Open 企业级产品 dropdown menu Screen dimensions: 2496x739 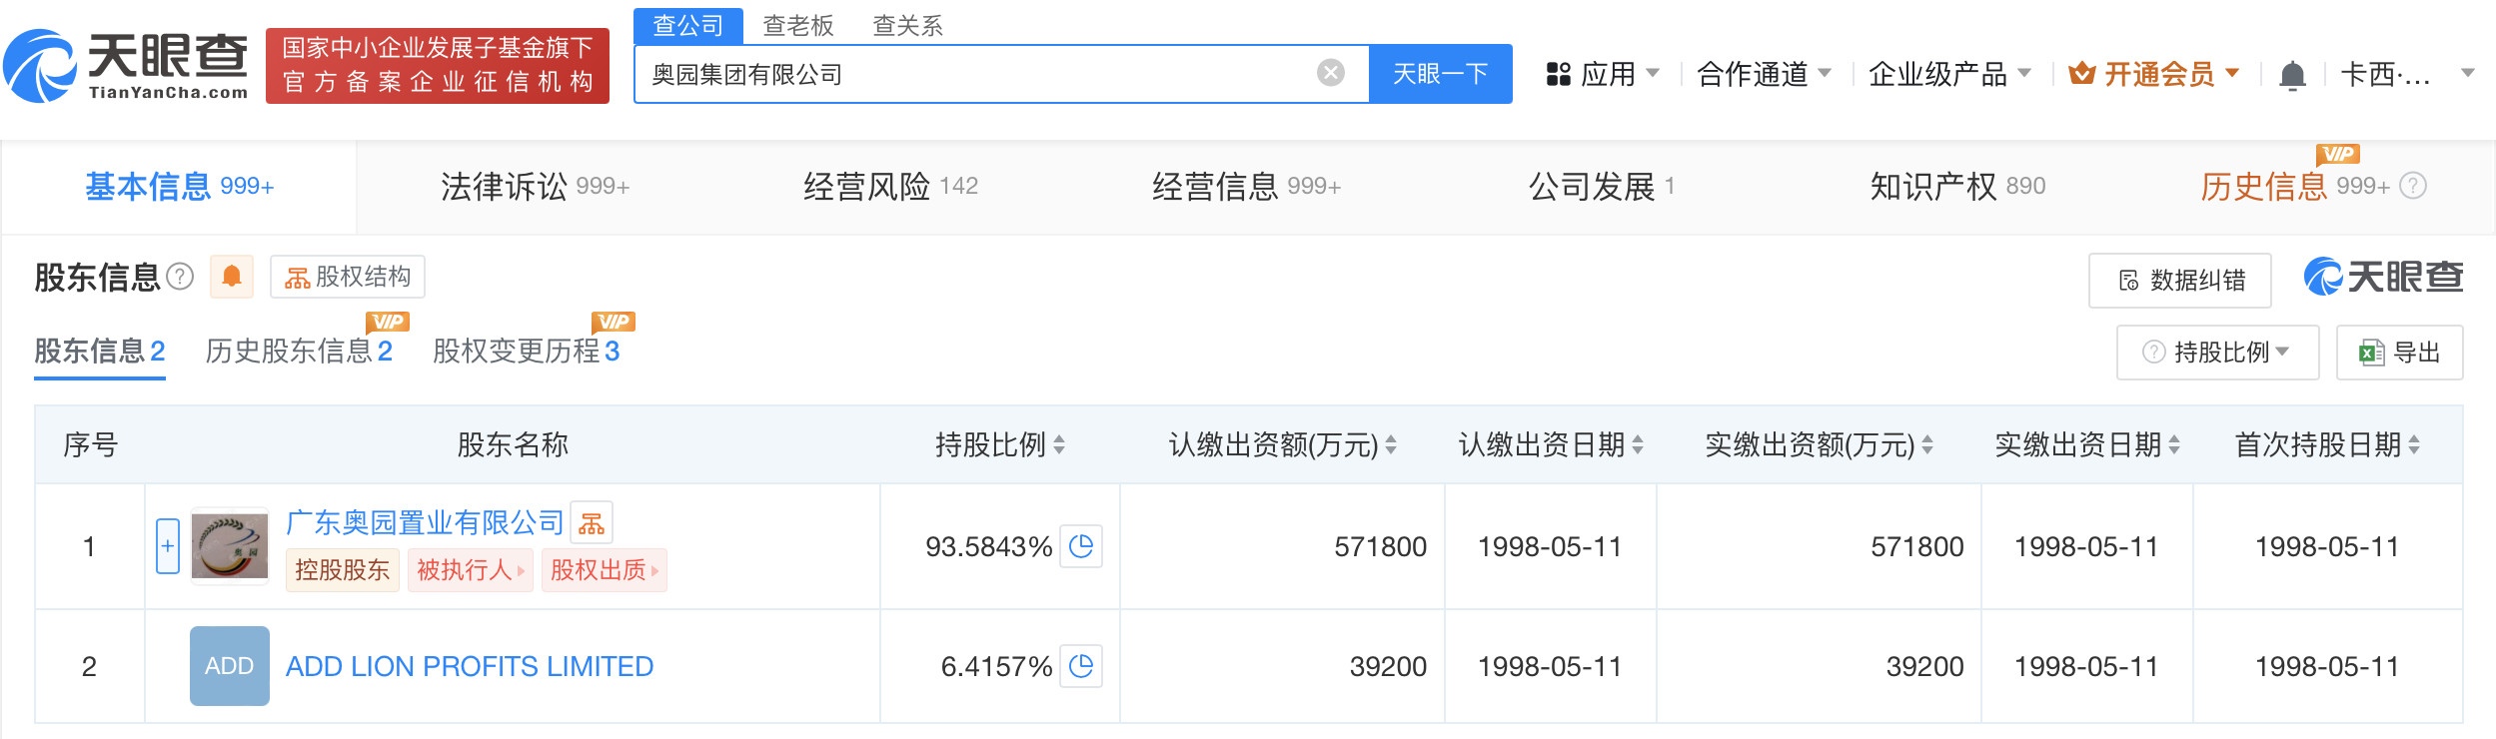pyautogui.click(x=1949, y=74)
